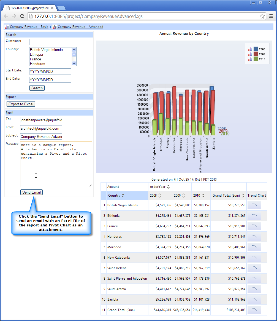The width and height of the screenshot is (277, 321).
Task: Open Company Revenue - Basic link
Action: [x=29, y=27]
